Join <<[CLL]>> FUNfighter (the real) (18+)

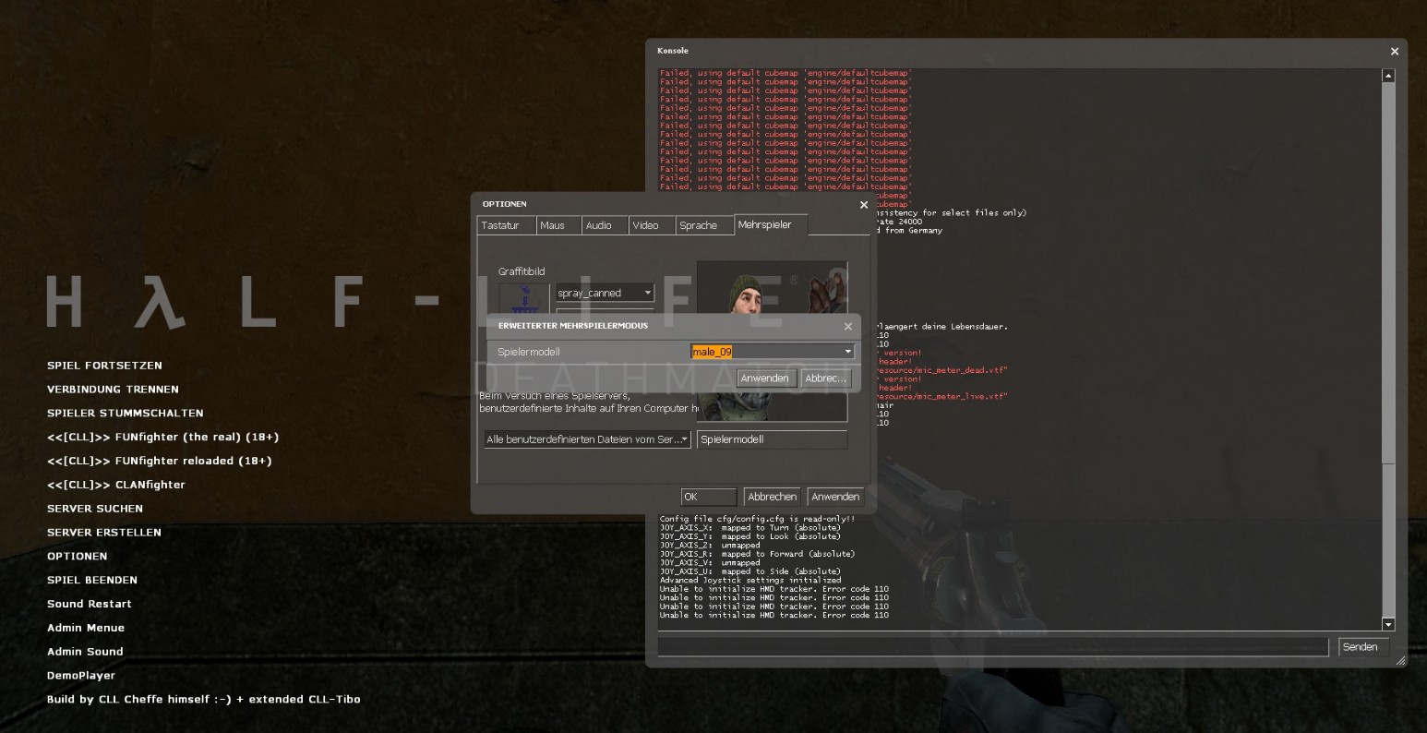click(x=163, y=438)
